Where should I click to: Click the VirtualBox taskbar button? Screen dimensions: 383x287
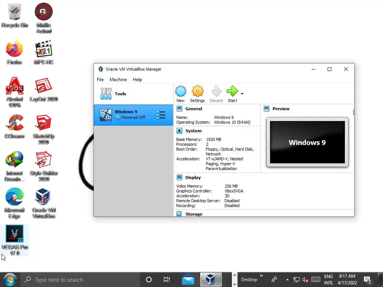211,280
